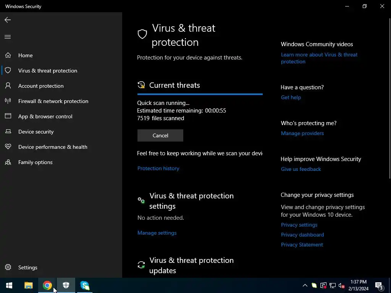Viewport: 391px width, 293px height.
Task: Click the App & browser control window icon
Action: 8,116
